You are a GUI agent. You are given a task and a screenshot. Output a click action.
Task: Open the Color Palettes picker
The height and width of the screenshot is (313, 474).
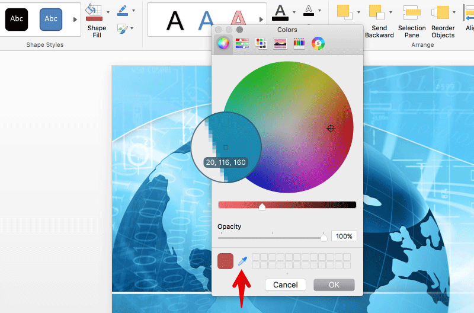[x=261, y=43]
